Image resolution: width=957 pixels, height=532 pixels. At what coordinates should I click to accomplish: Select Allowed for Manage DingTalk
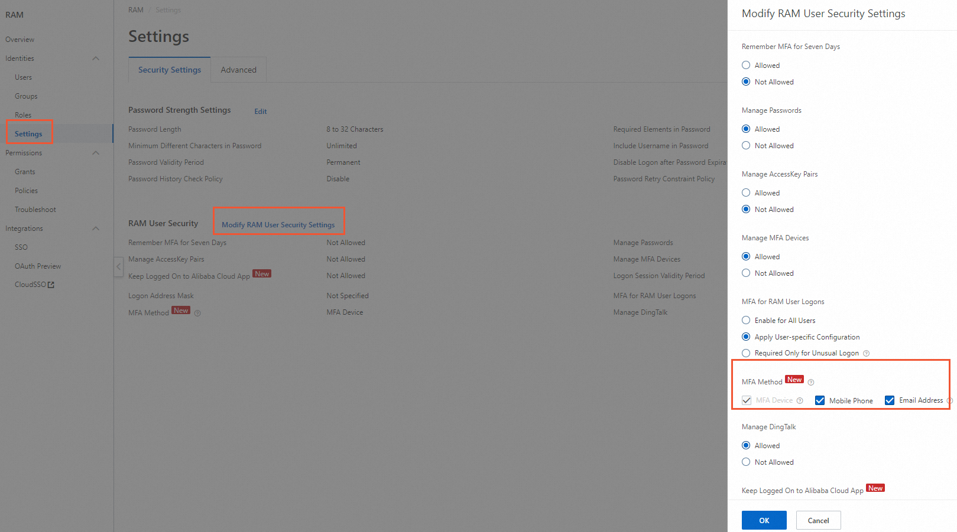[746, 445]
